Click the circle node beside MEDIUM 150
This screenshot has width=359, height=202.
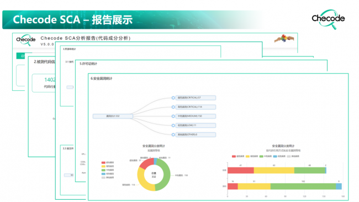point(173,116)
